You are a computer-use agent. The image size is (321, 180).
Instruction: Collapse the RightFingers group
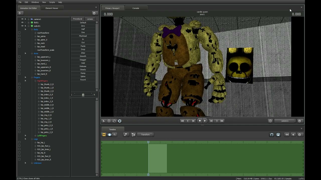[x=35, y=81]
